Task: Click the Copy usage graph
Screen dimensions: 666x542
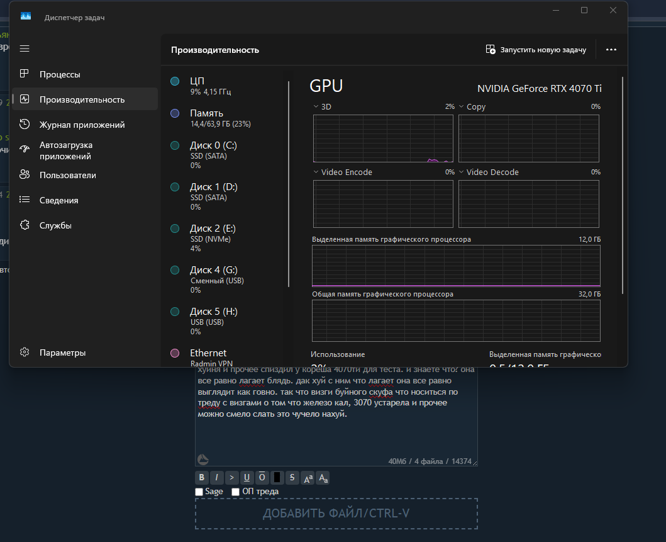Action: tap(529, 138)
